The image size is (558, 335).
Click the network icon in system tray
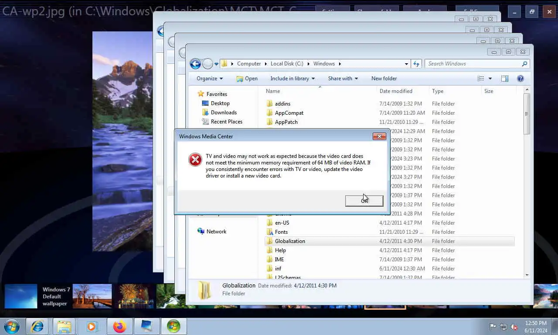coord(504,327)
